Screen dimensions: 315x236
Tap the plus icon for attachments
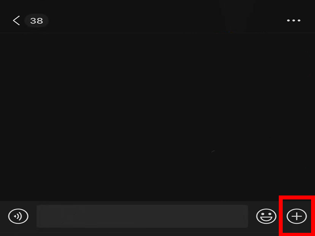[297, 216]
